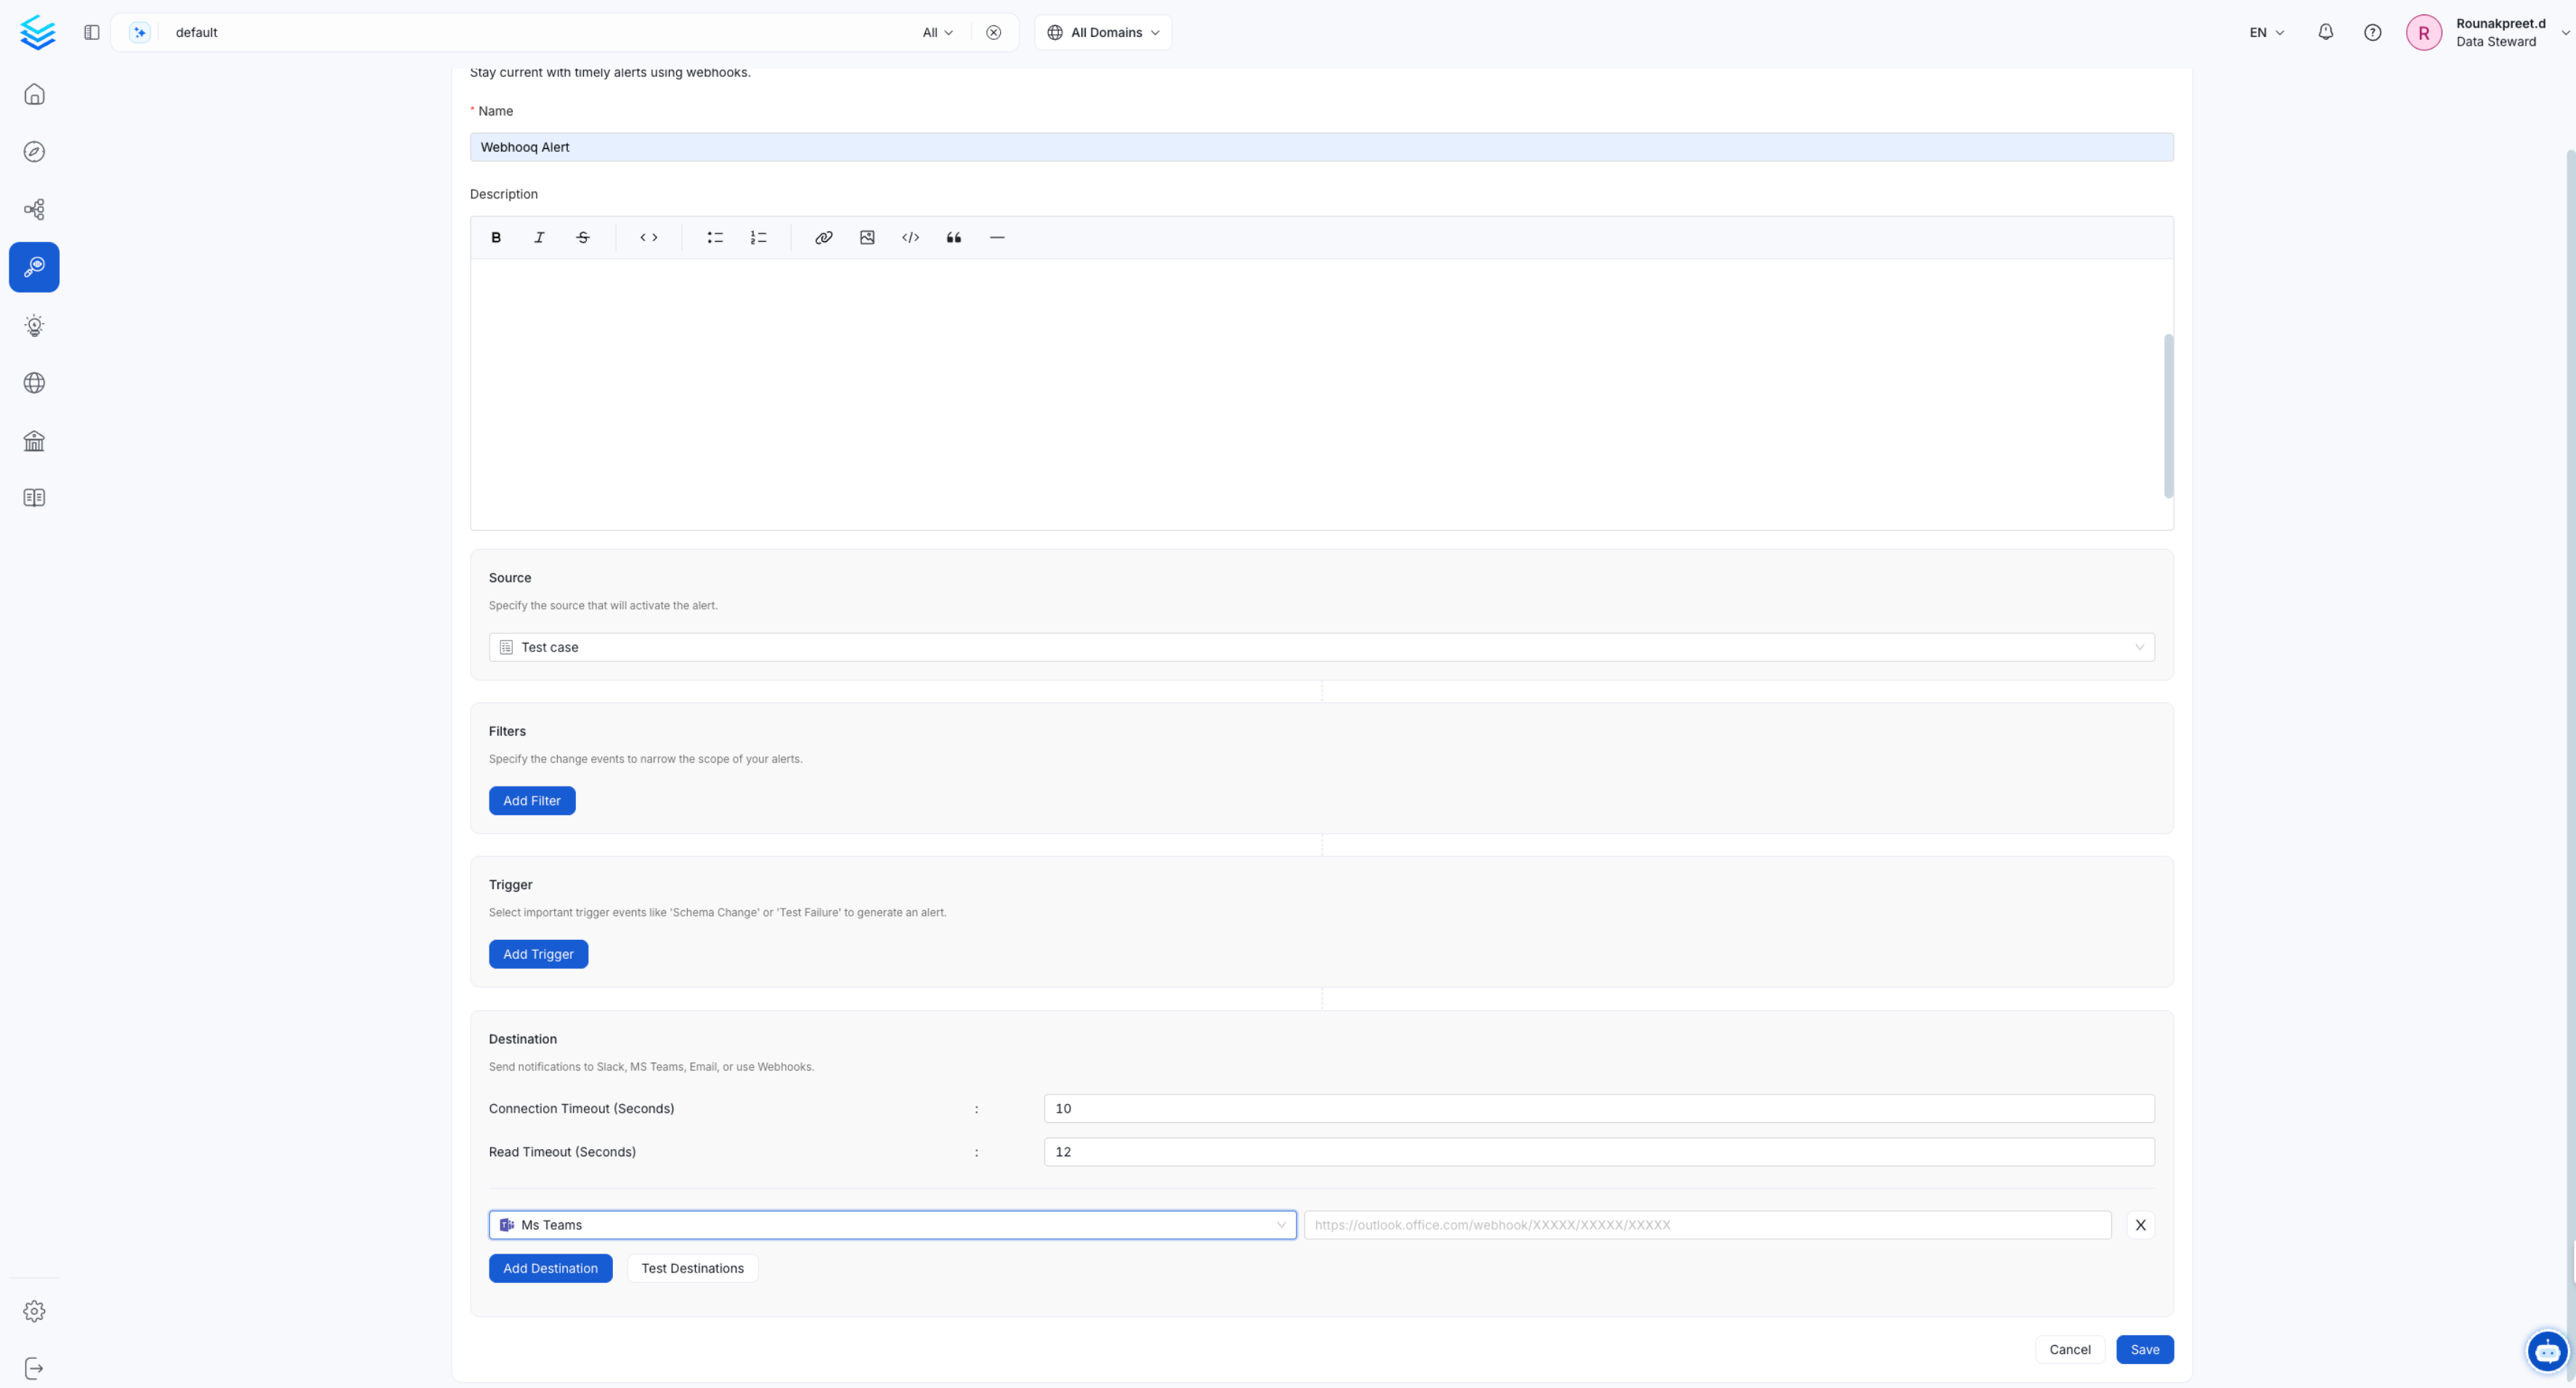Open the Domains globe icon
2576x1388 pixels.
(34, 382)
